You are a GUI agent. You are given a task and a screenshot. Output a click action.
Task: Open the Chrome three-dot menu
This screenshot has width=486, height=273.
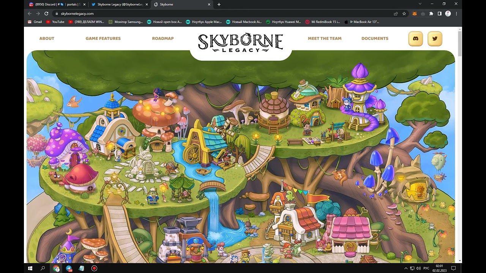click(x=456, y=13)
